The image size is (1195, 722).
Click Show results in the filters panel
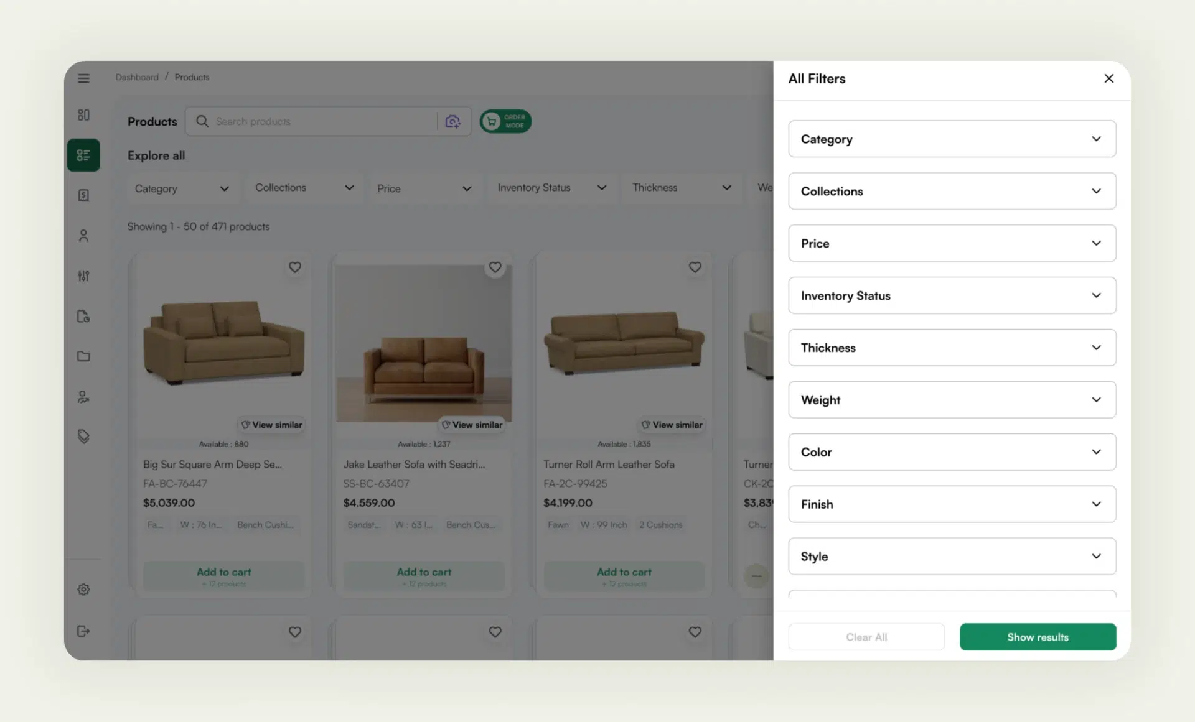1038,637
